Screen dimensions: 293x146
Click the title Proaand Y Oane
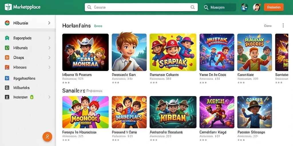point(124,132)
